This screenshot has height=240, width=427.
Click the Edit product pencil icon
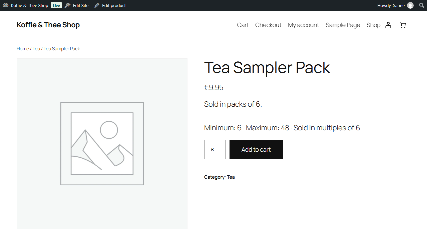[x=97, y=5]
